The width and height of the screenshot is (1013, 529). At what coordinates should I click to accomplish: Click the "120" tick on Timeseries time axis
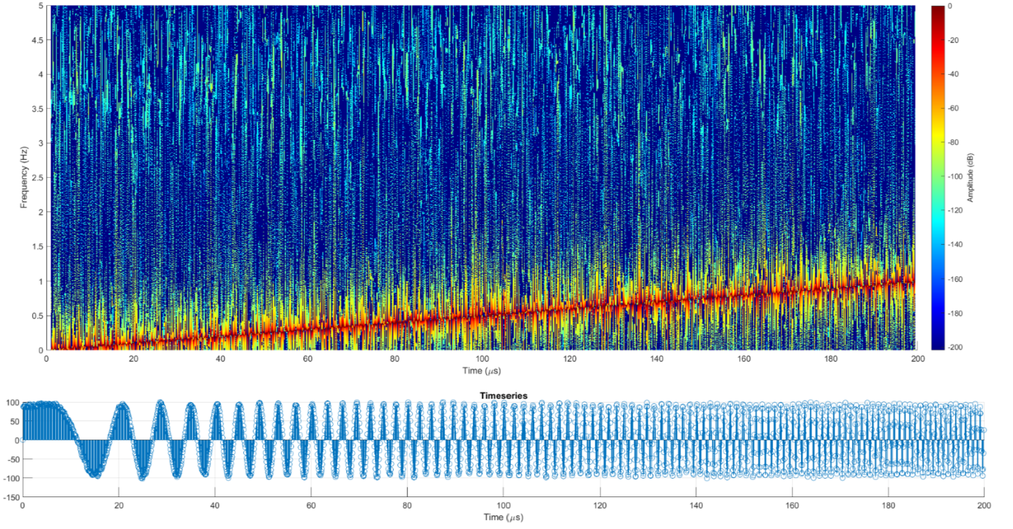(x=600, y=505)
